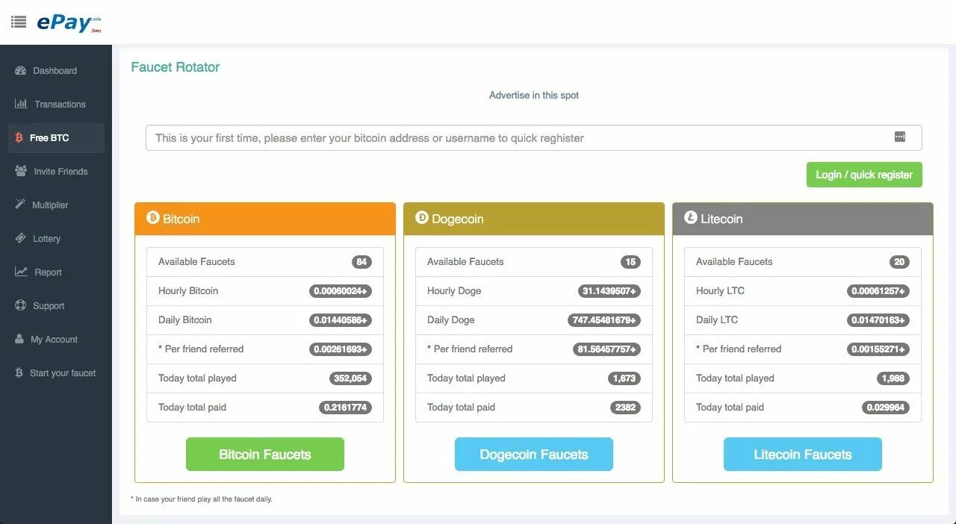This screenshot has height=524, width=956.
Task: Click the Litecoin coin icon in grey header
Action: (x=691, y=217)
